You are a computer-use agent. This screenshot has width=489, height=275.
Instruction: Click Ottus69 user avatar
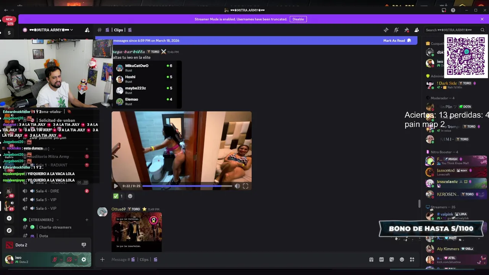coord(102,212)
